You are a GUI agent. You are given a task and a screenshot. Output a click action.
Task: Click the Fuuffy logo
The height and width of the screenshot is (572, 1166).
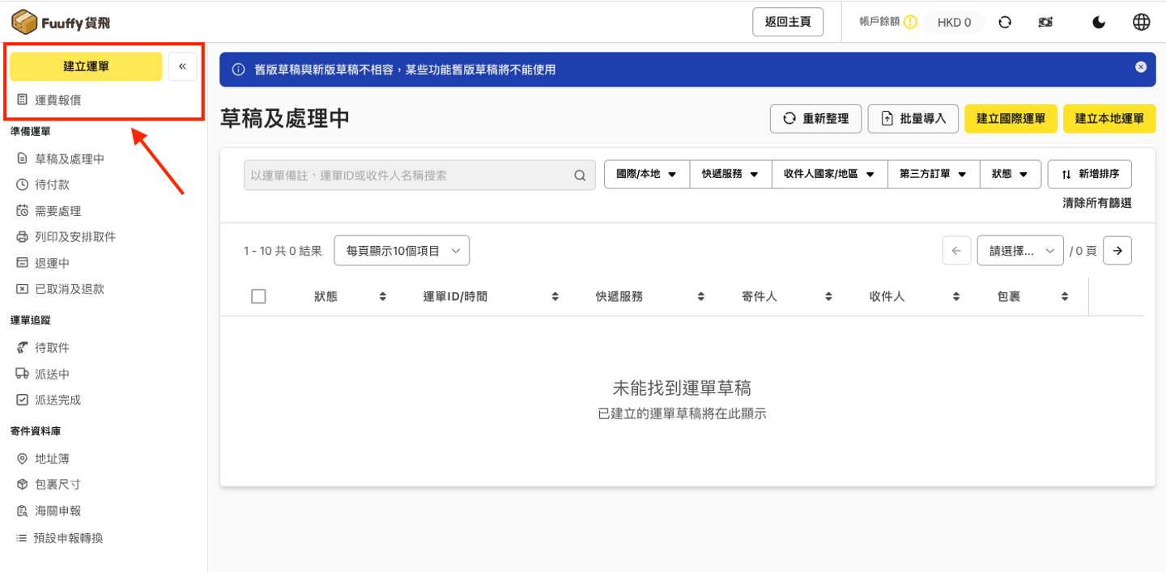[62, 22]
